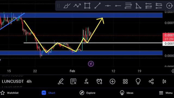Change chart type with candlestick icon
The width and height of the screenshot is (174, 98).
coord(164,81)
